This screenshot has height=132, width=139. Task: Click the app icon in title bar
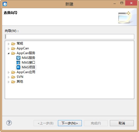[5, 4]
